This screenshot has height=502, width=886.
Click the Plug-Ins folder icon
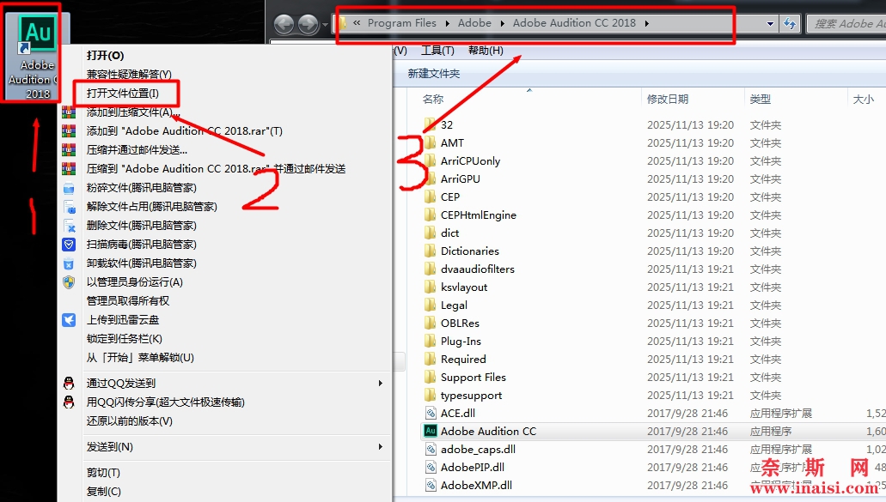(x=431, y=342)
